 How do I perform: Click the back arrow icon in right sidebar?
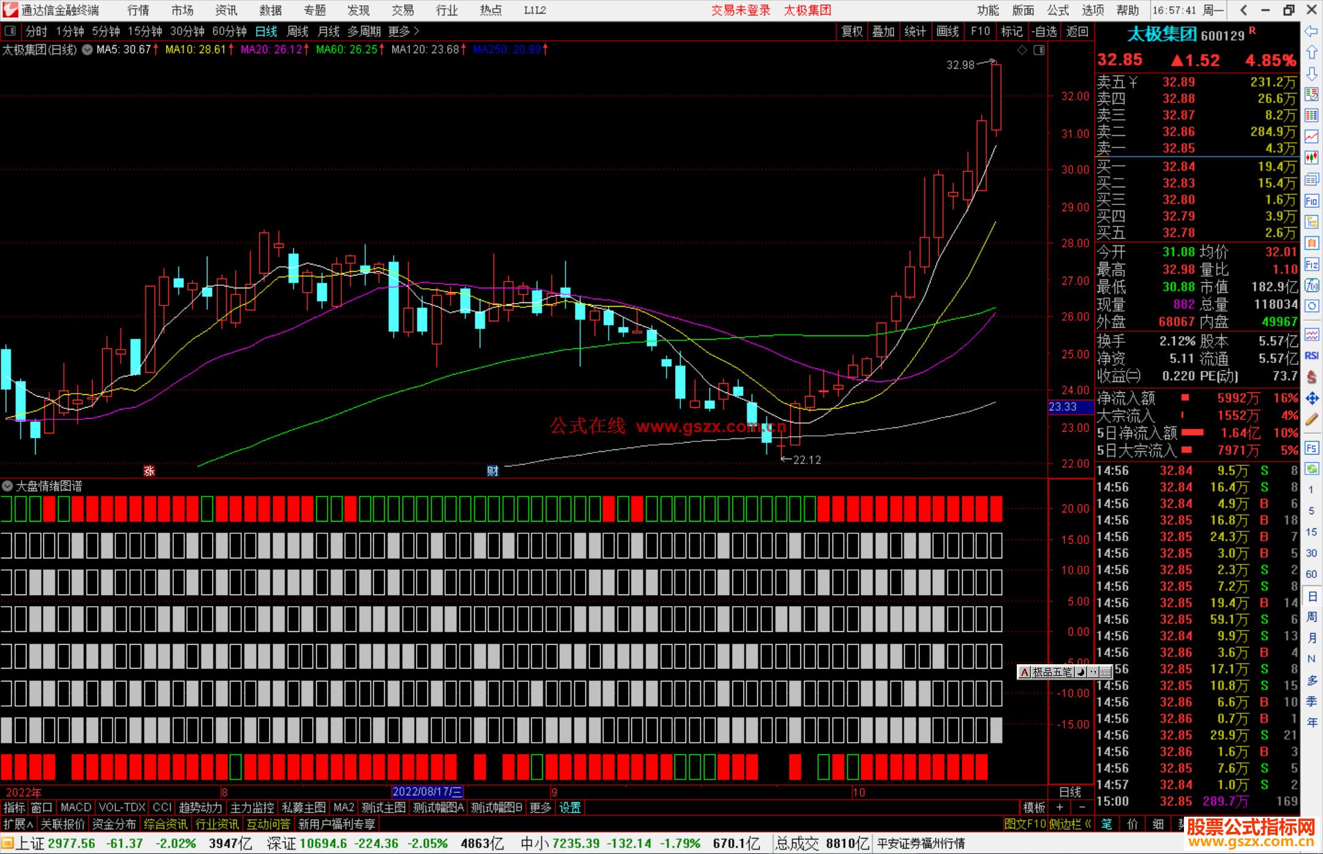coord(1311,31)
